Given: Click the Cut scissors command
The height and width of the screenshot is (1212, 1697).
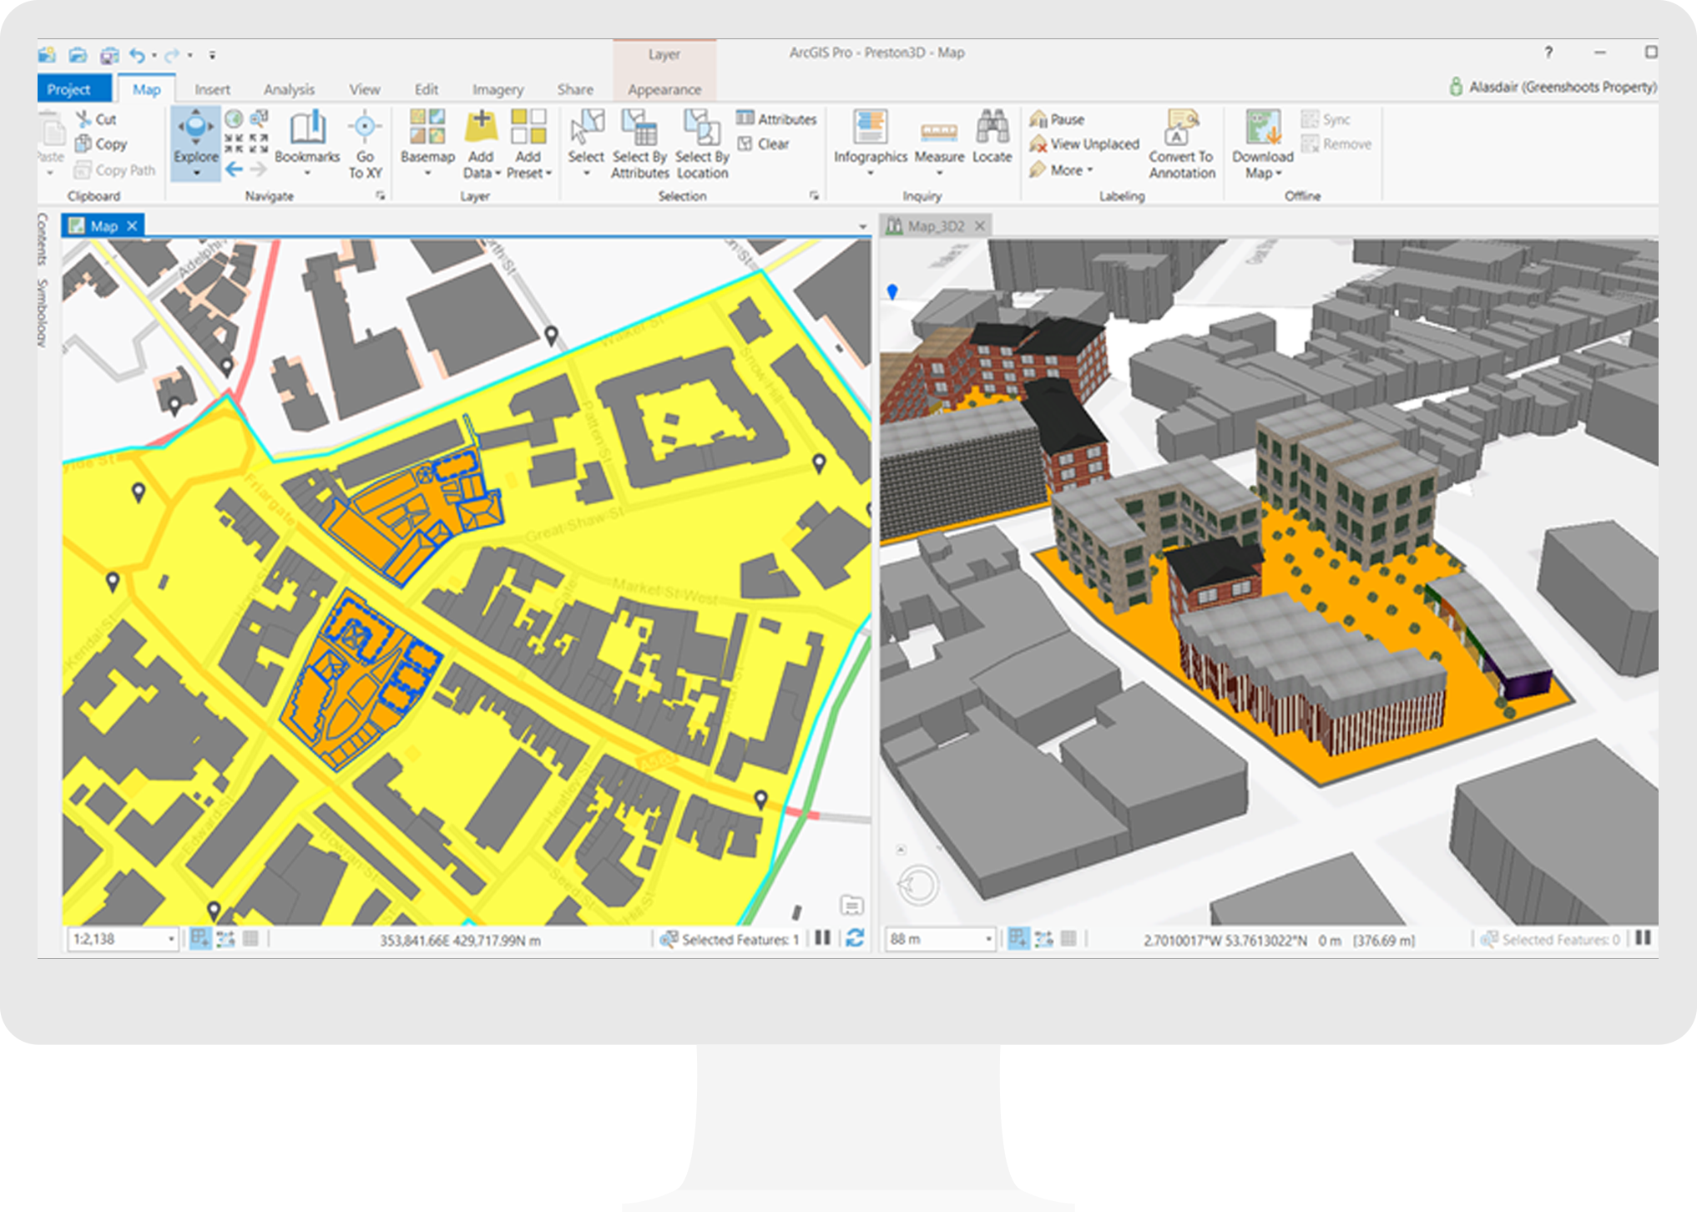Looking at the screenshot, I should 96,119.
